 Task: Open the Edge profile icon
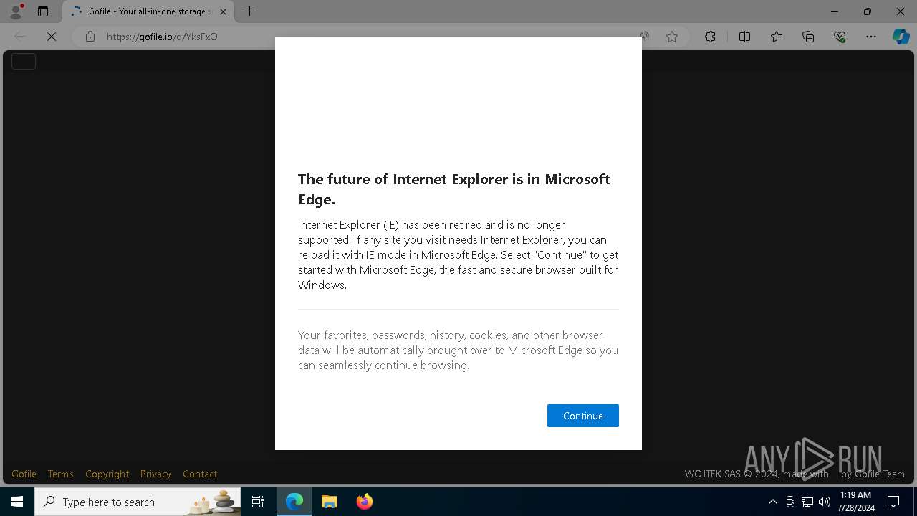pyautogui.click(x=15, y=11)
